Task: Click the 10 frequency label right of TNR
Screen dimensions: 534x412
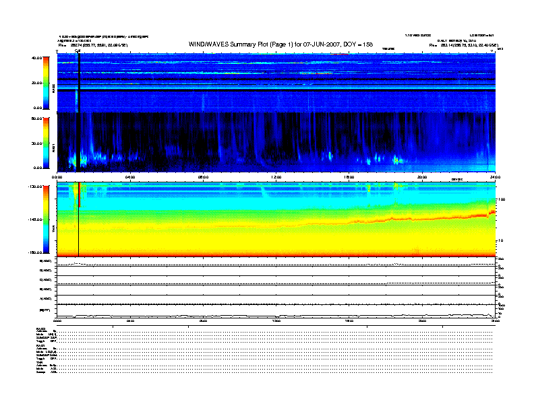Action: [500, 240]
